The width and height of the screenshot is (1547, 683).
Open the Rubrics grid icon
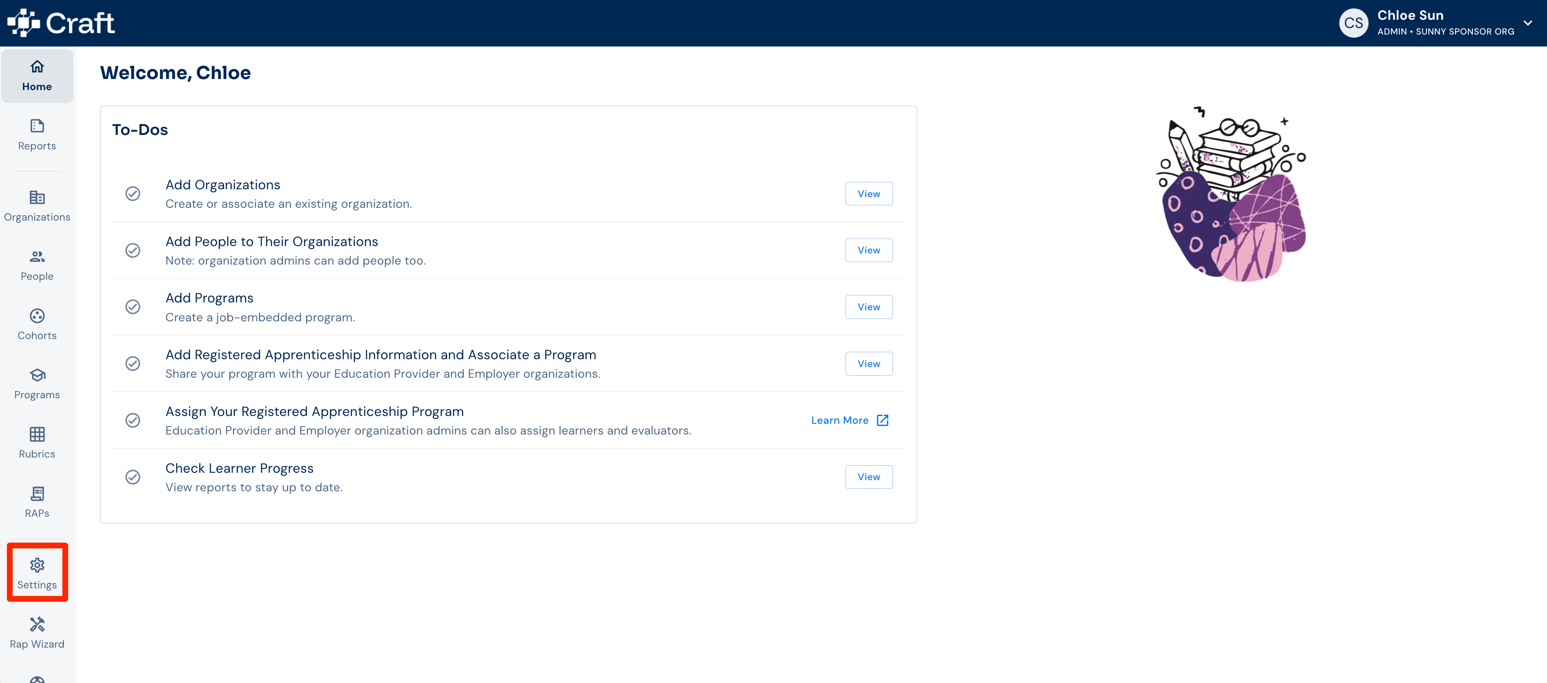[37, 434]
